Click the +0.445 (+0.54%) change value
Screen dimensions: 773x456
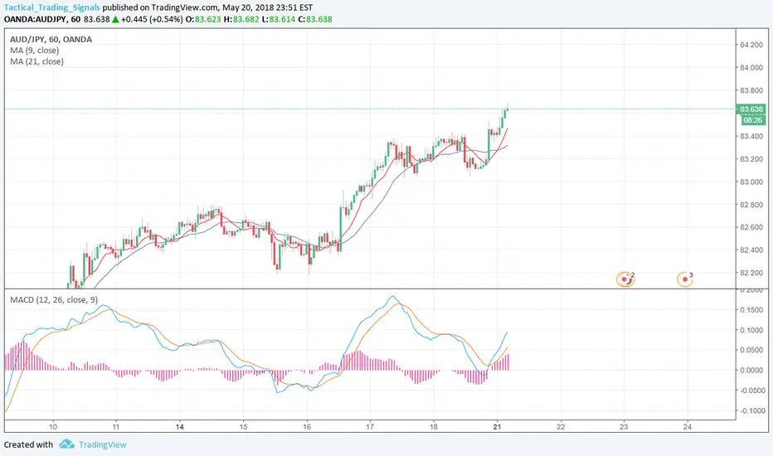[x=152, y=20]
